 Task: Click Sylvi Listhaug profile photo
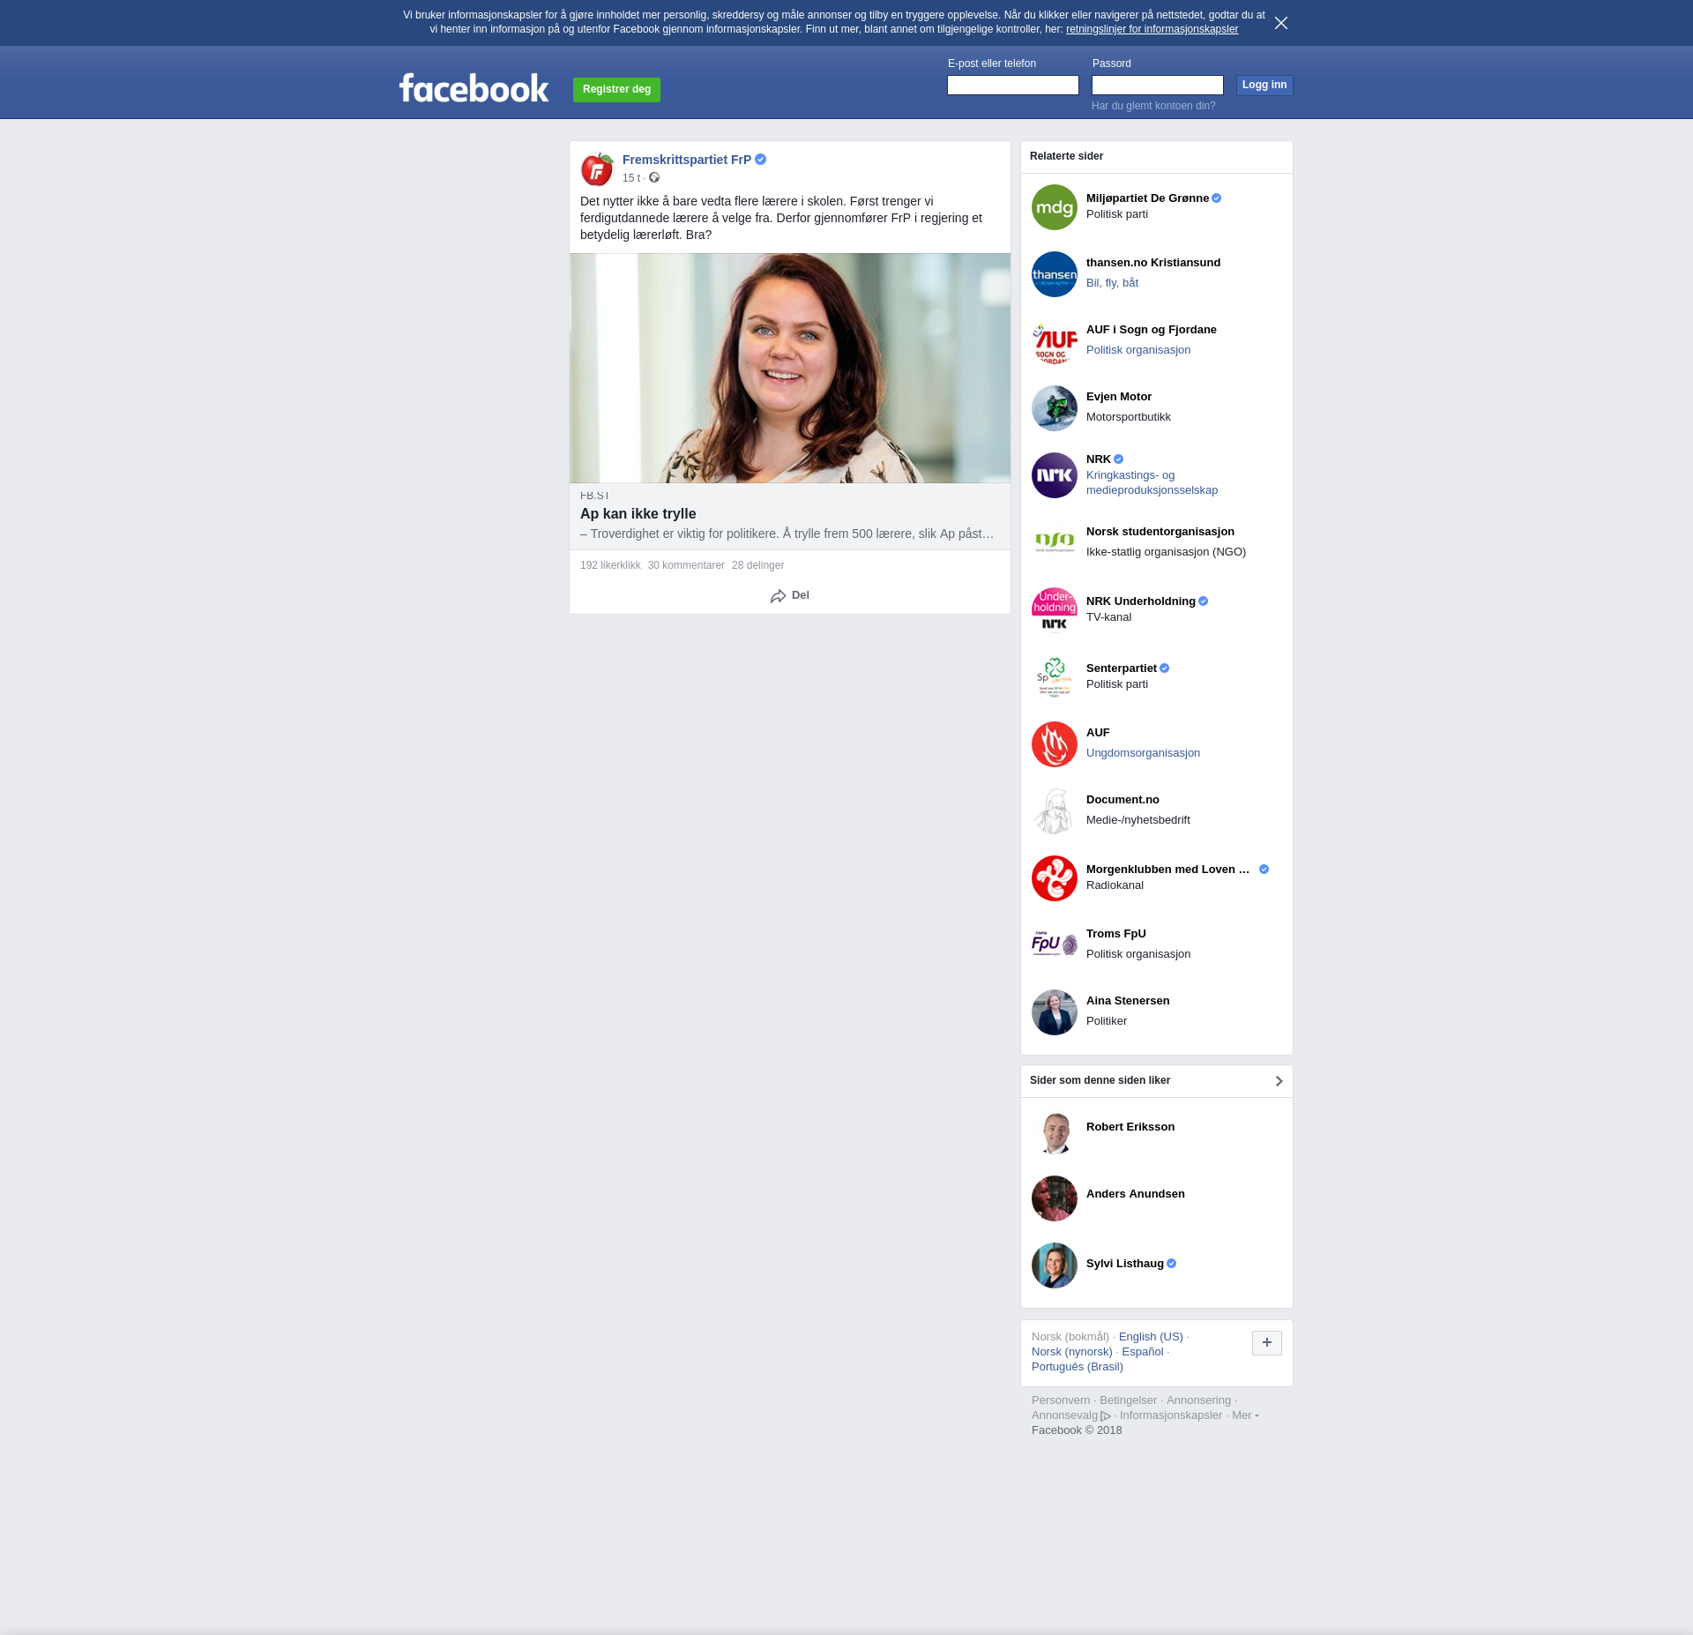tap(1055, 1265)
